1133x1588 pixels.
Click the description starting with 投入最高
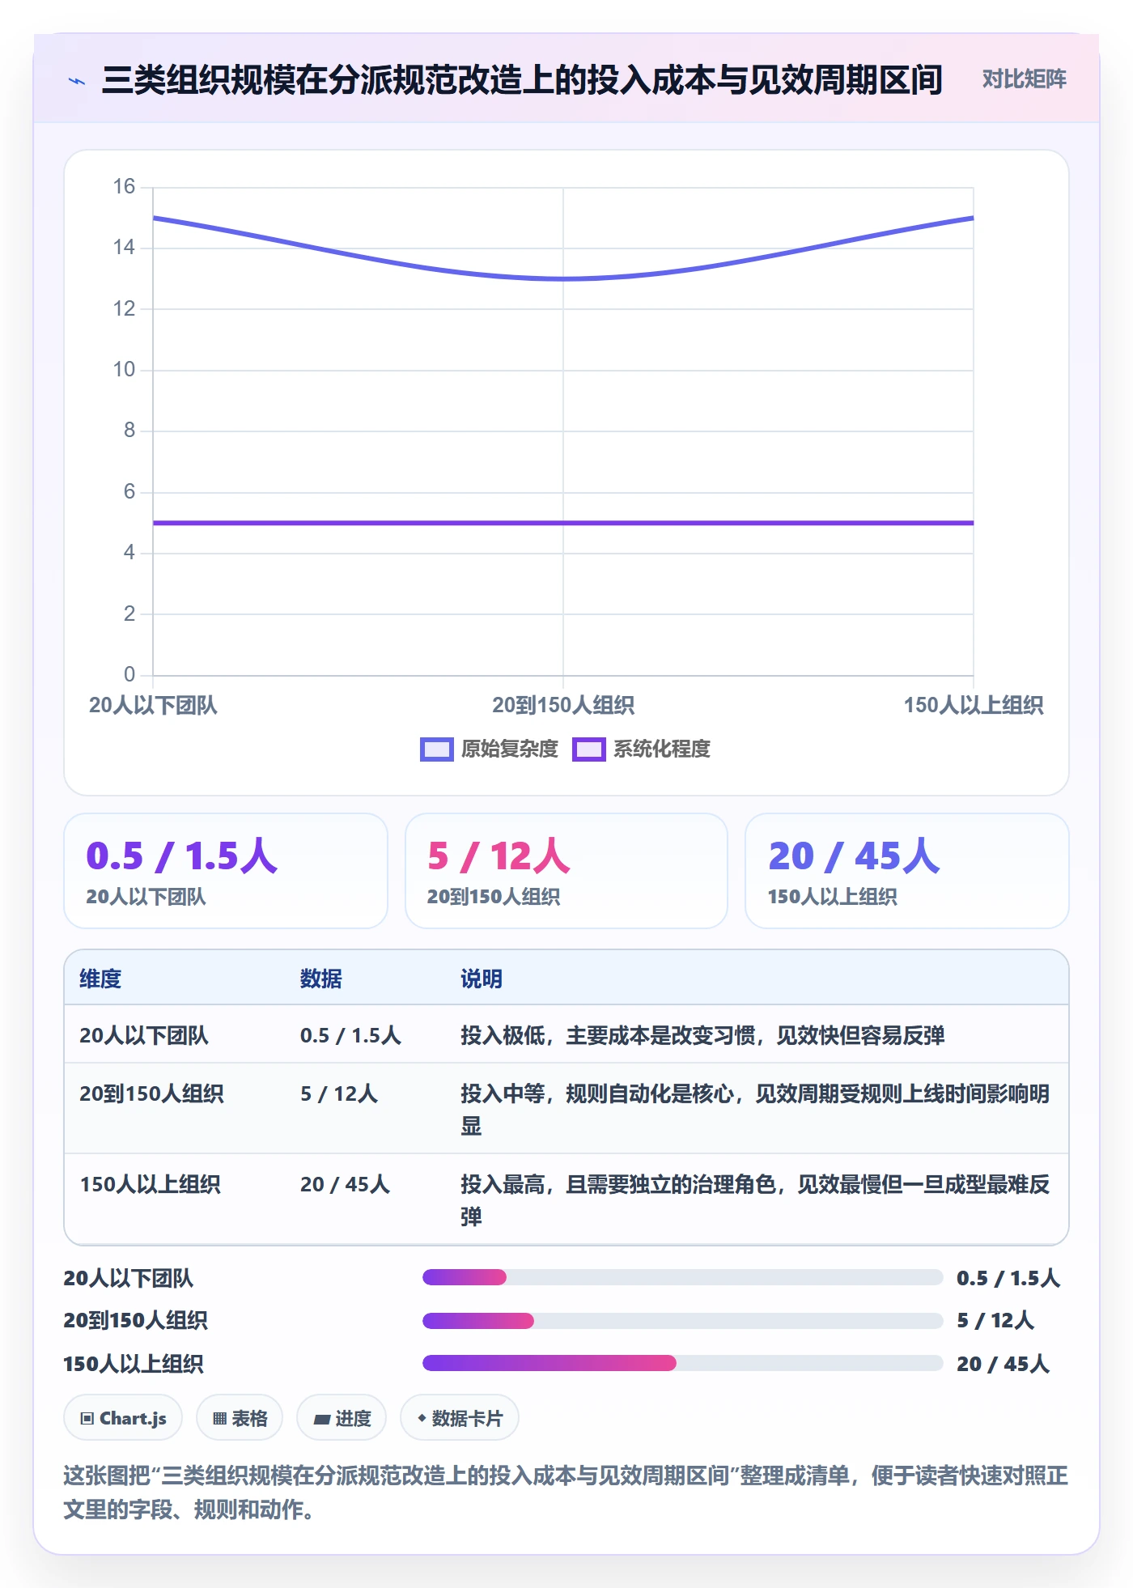click(755, 1200)
